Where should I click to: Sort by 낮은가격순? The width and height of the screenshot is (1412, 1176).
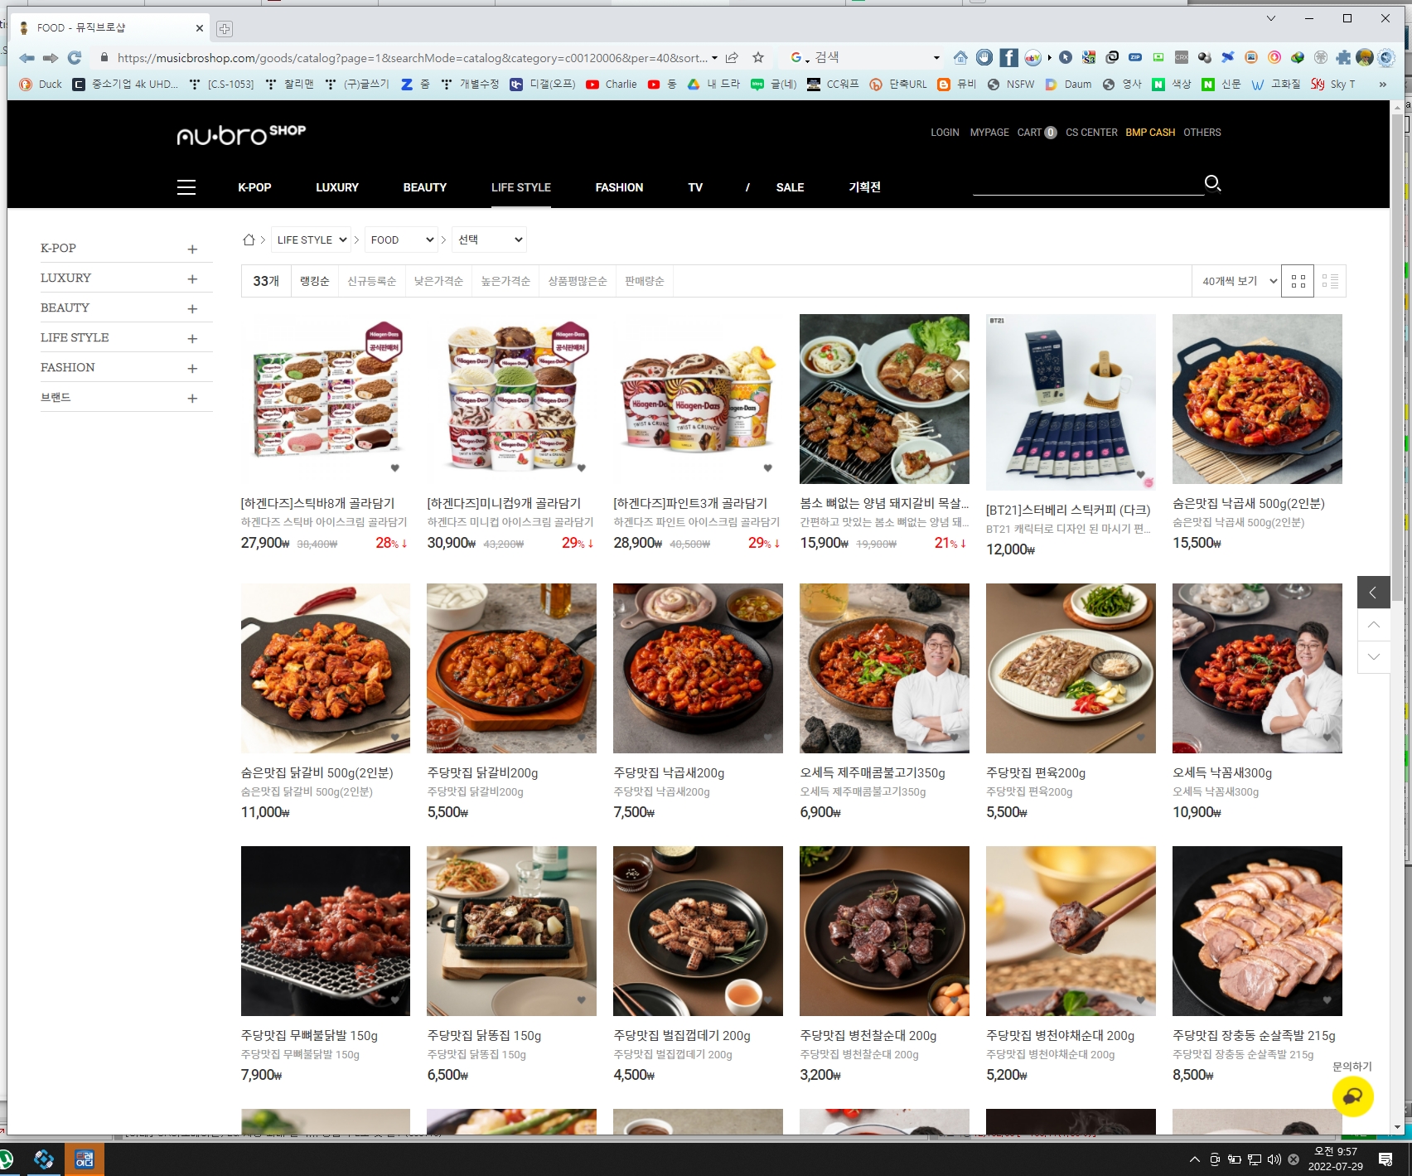438,281
